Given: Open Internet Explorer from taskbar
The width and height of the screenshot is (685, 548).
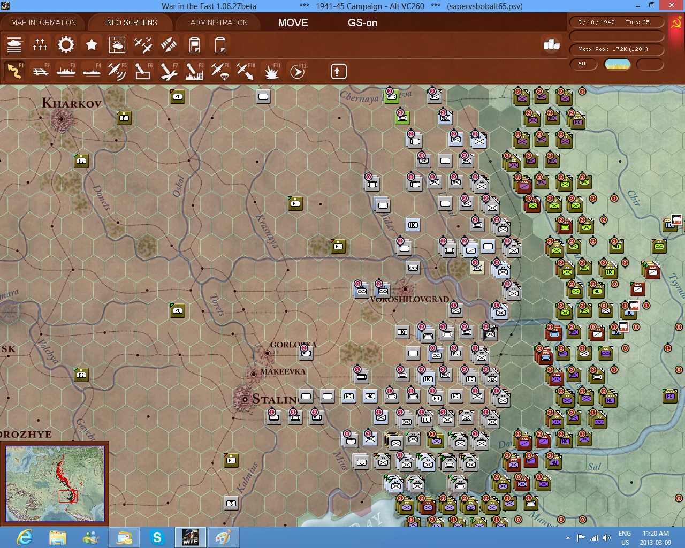Looking at the screenshot, I should [x=25, y=537].
